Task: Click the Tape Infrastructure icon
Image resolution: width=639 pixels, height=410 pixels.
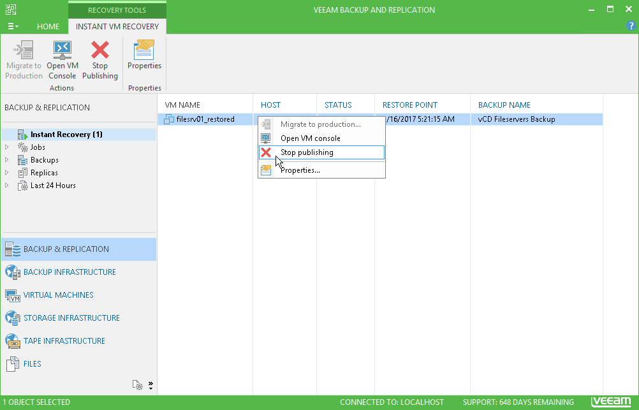Action: click(13, 341)
